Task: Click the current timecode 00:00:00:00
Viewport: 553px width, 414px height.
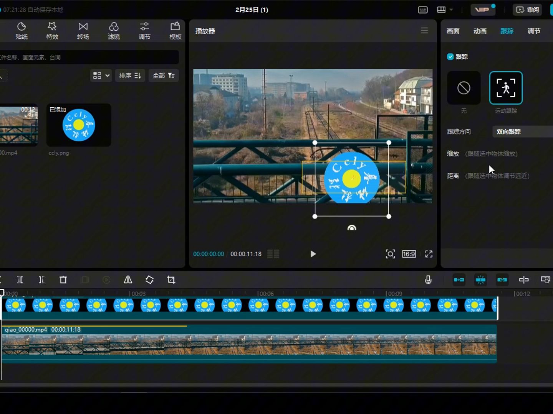Action: (209, 254)
